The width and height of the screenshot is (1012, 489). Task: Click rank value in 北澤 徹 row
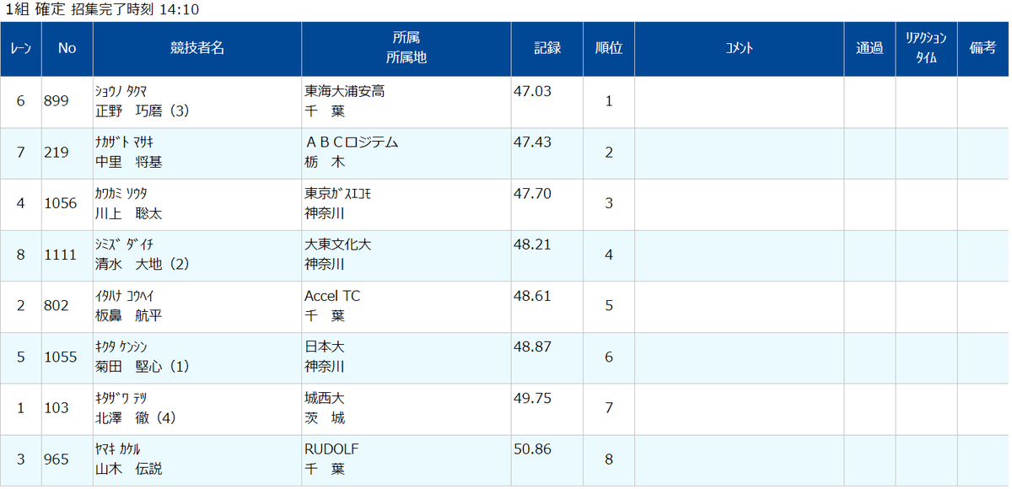click(609, 408)
